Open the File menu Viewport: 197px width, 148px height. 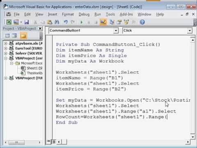16,14
